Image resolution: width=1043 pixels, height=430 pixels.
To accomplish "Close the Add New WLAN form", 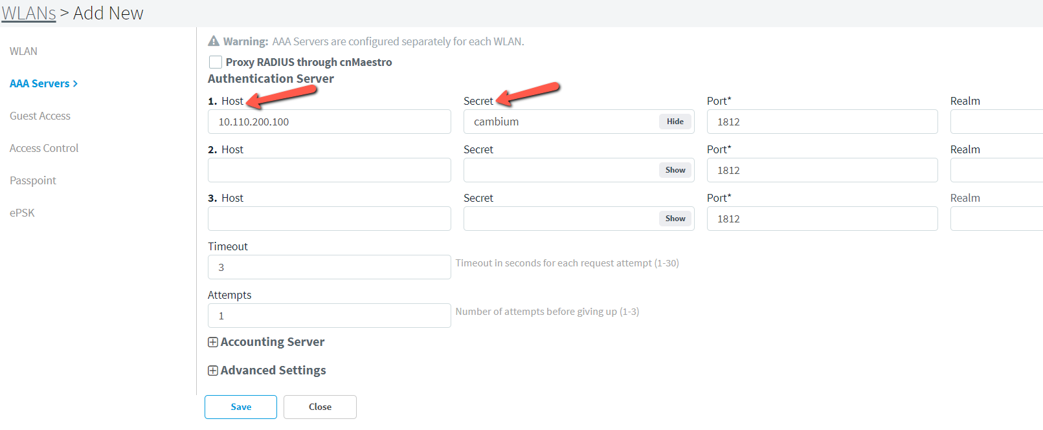I will click(320, 407).
